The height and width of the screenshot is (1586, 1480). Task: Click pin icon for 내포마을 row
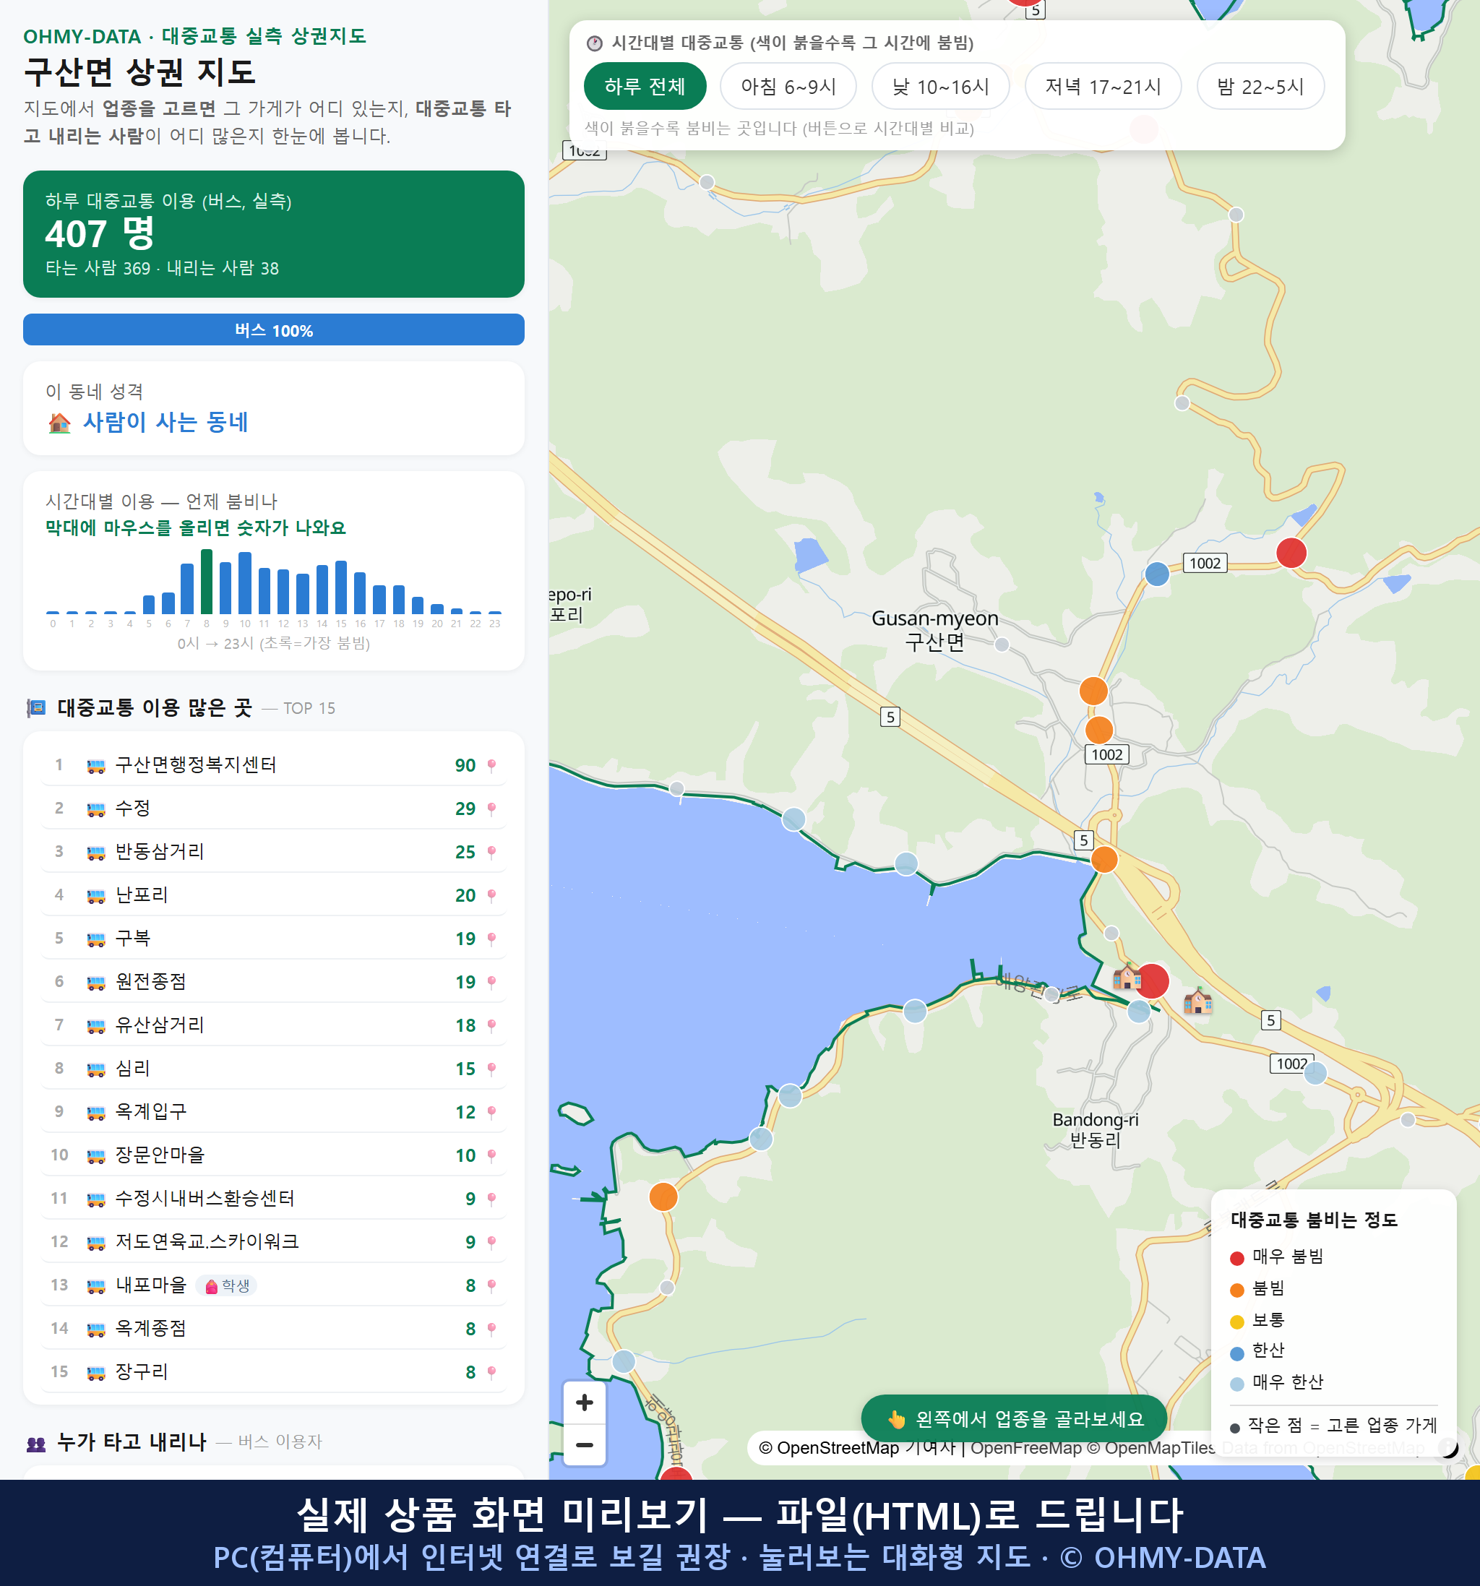click(x=491, y=1285)
